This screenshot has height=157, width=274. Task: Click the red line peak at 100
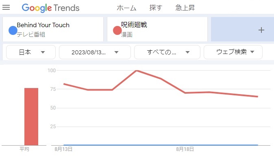[x=137, y=71]
